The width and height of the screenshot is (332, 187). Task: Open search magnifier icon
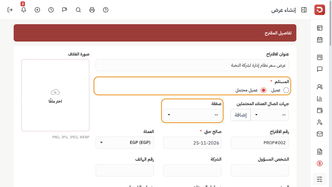[x=78, y=10]
